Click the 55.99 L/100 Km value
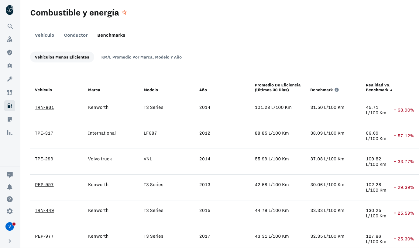The height and width of the screenshot is (248, 419). (x=272, y=159)
